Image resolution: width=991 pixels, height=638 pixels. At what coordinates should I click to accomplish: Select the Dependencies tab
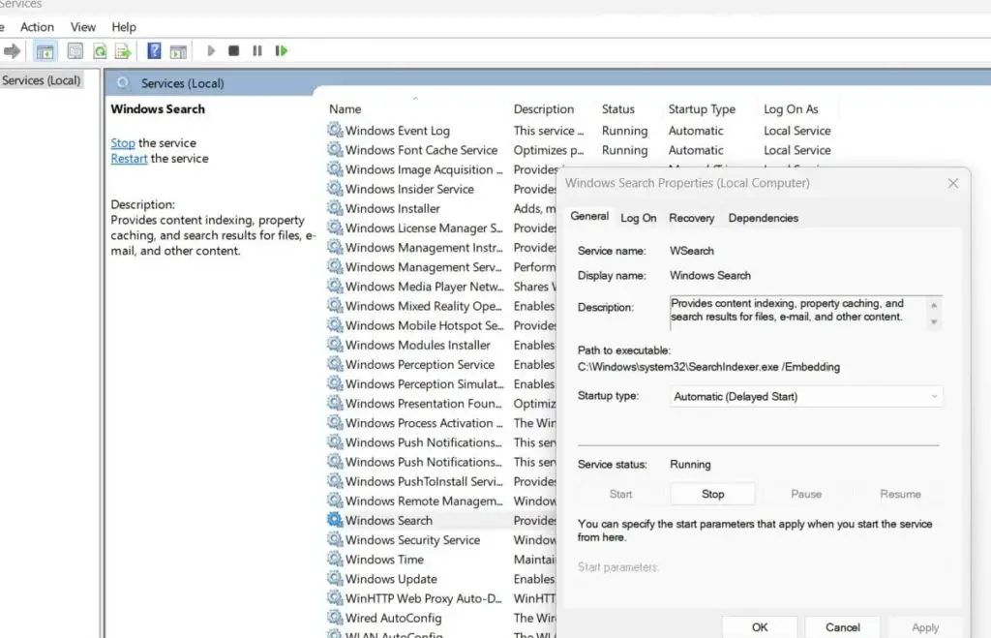763,218
